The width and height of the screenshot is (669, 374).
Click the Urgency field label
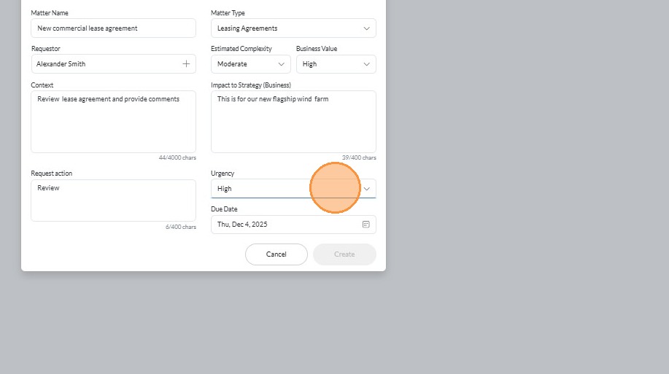pos(223,174)
